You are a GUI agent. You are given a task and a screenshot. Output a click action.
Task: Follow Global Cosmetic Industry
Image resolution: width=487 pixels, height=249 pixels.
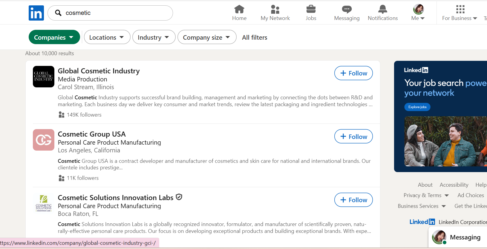[353, 73]
